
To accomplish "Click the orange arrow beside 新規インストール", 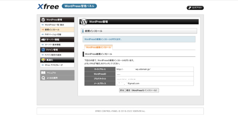I will point(43,30).
